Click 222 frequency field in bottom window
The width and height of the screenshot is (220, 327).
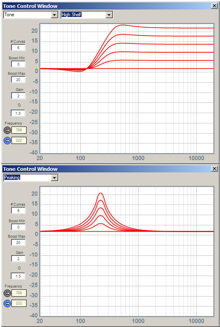[19, 303]
